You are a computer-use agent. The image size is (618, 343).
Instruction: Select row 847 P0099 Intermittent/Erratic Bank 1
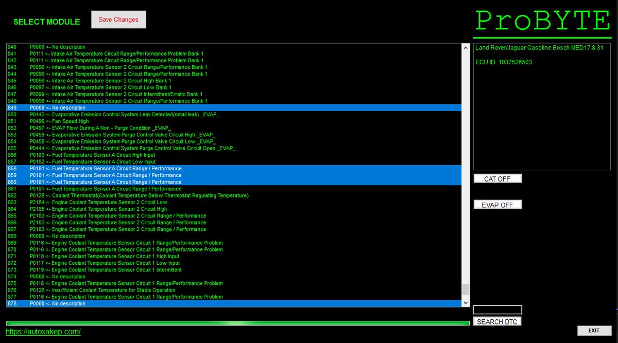(234, 94)
